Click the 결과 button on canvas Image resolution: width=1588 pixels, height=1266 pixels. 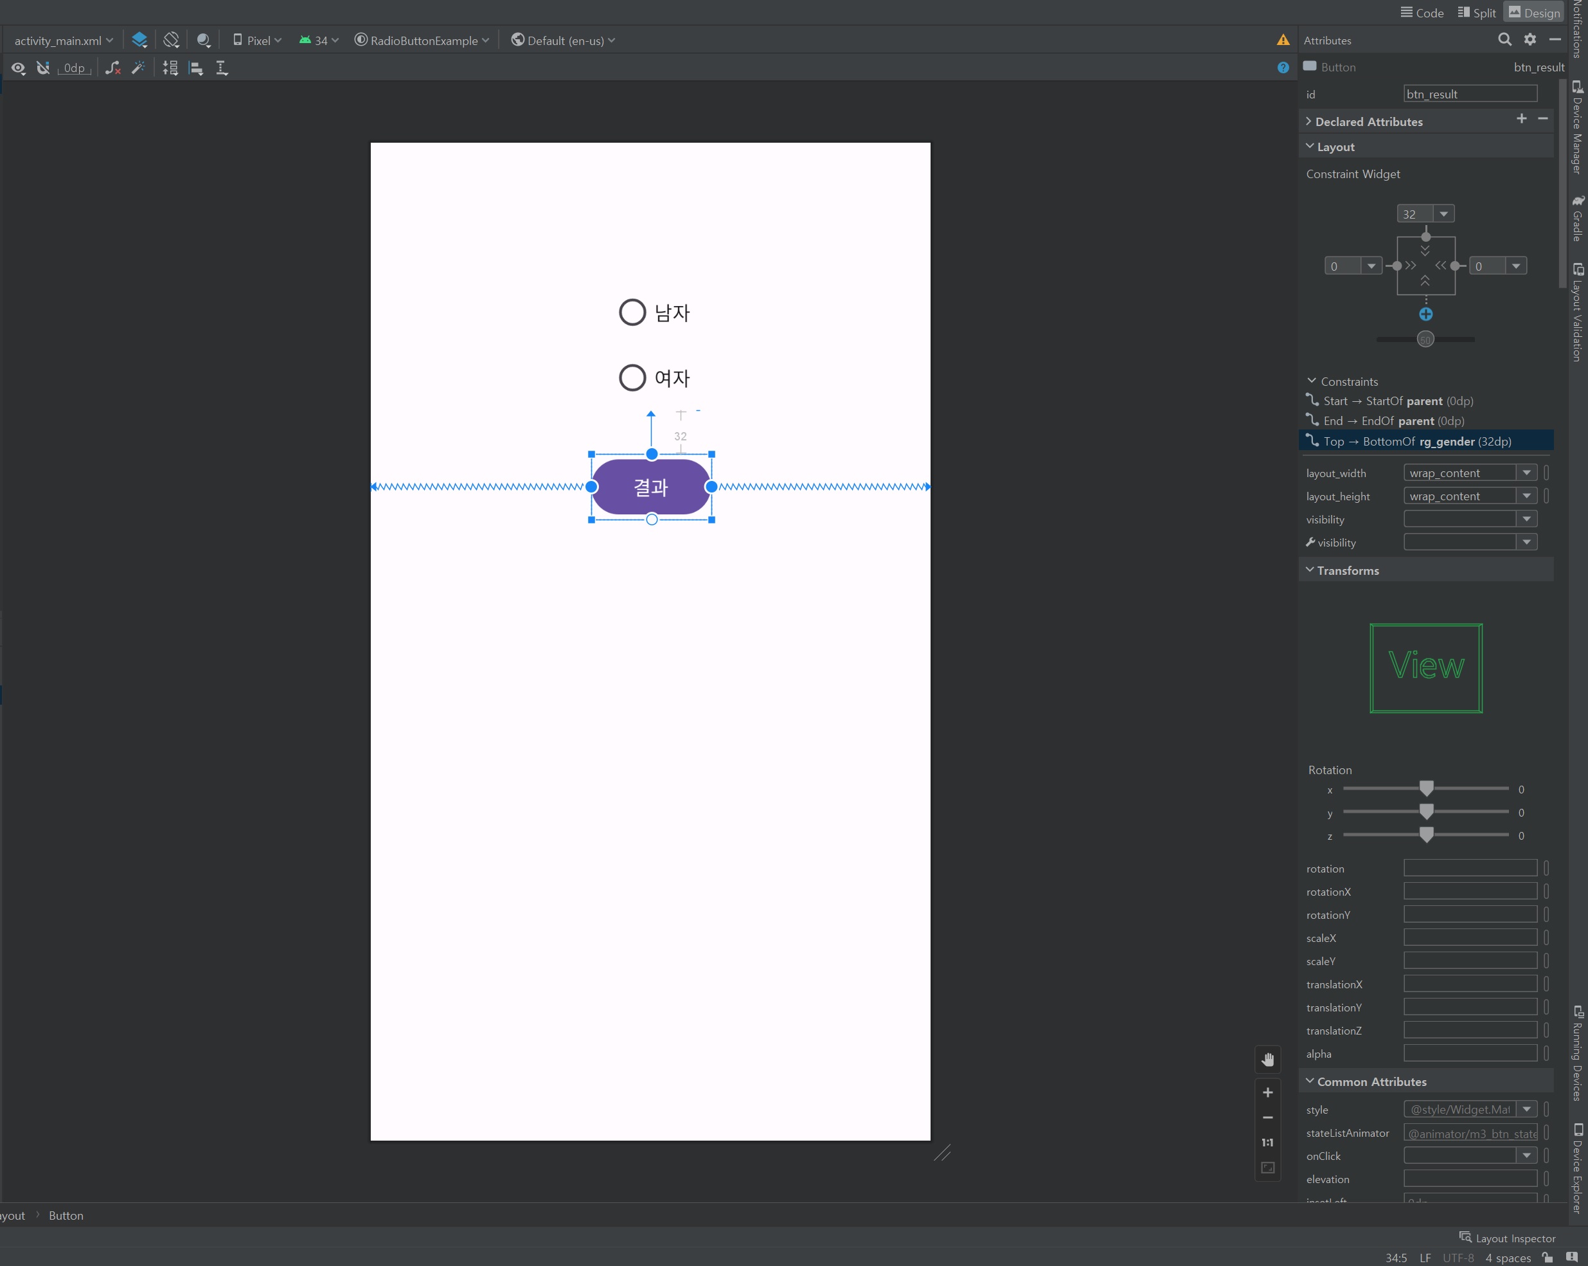coord(650,486)
